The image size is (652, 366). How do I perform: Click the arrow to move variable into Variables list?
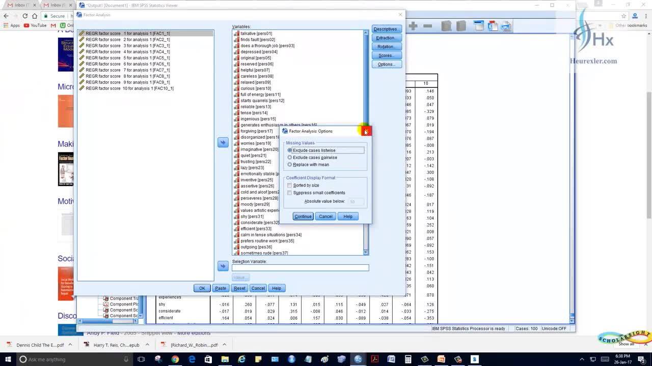223,142
